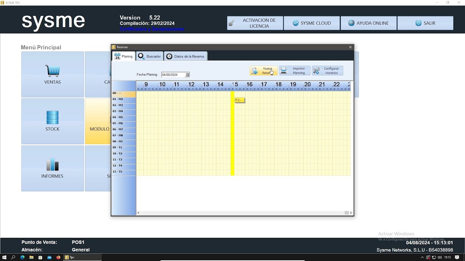
Task: Click the magnifier icon on Buscador tab
Action: tap(141, 56)
